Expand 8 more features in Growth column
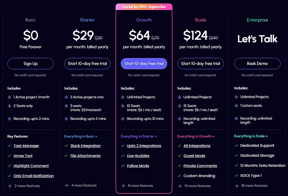The width and height of the screenshot is (288, 196). 140,186
